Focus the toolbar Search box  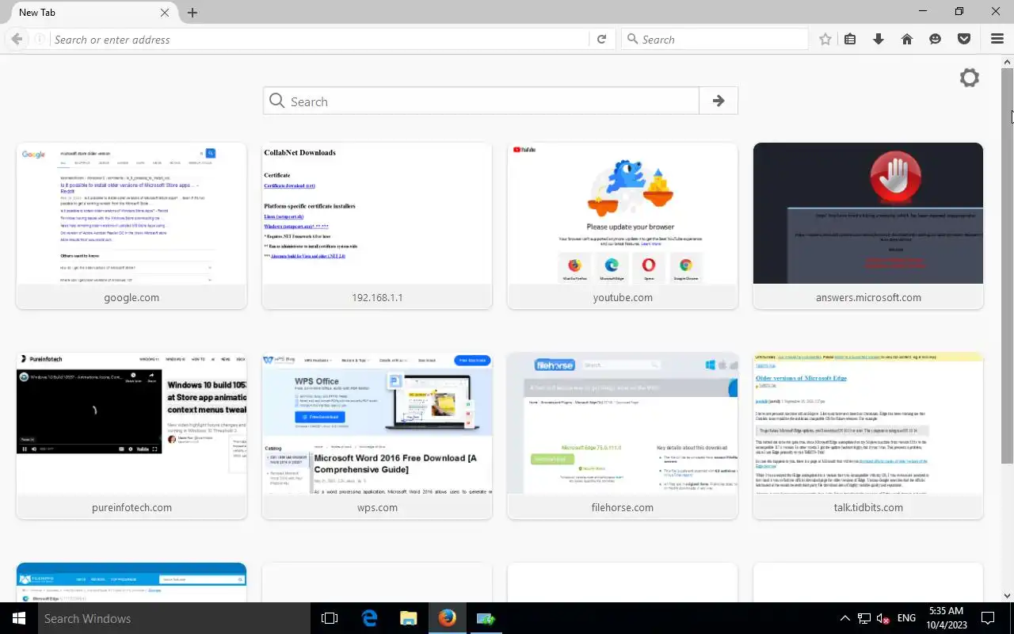click(x=715, y=39)
